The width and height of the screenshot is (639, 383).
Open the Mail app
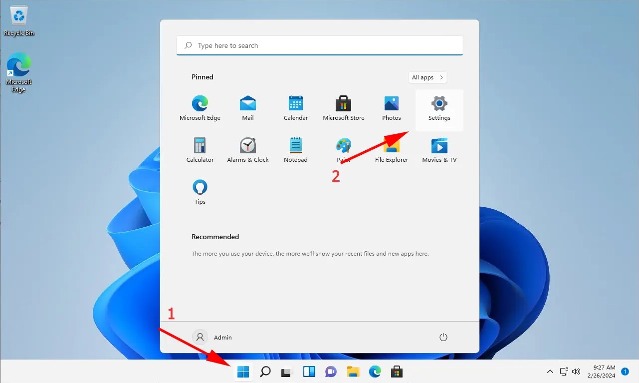click(248, 109)
